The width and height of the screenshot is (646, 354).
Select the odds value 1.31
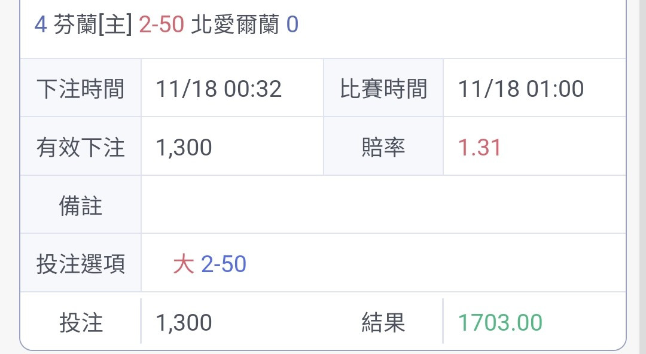(x=480, y=148)
